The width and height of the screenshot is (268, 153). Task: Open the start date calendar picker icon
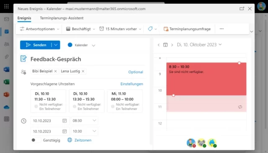[x=64, y=121]
